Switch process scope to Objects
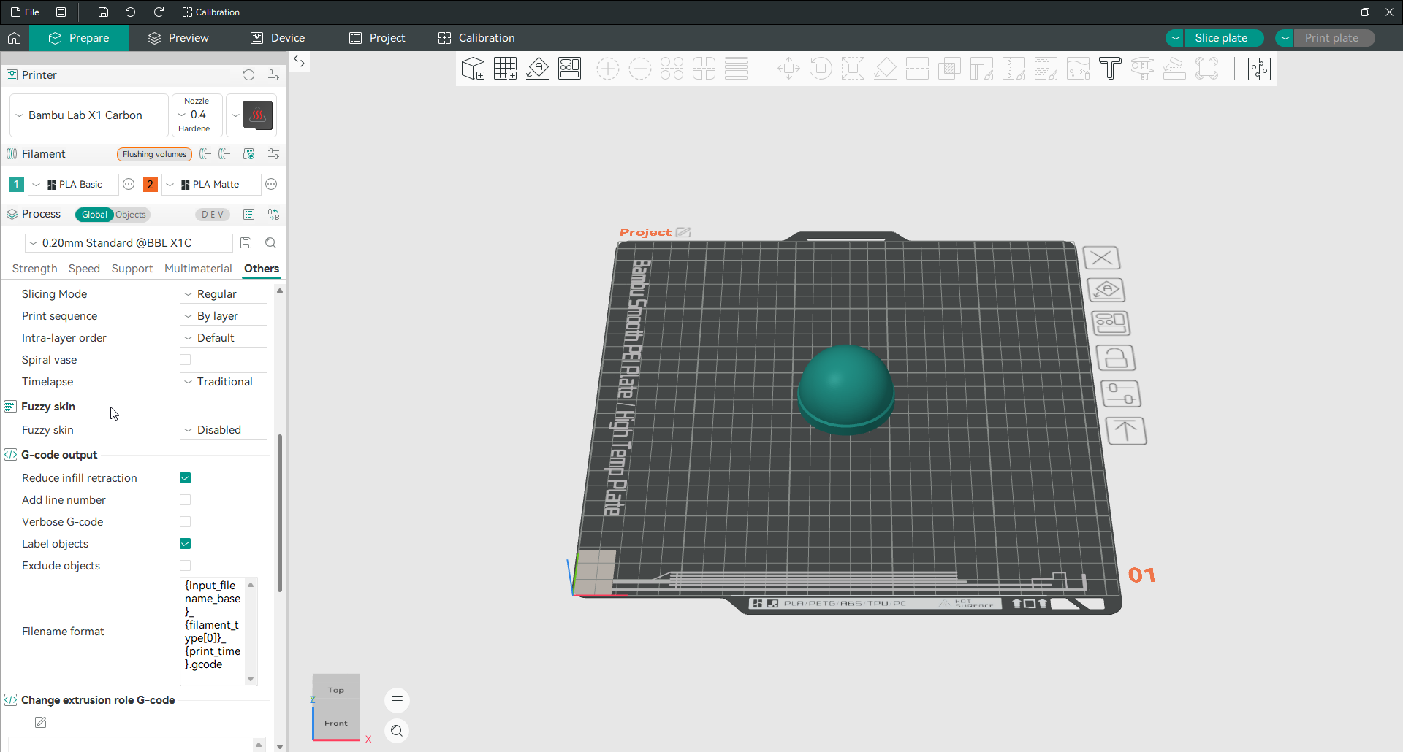1403x752 pixels. pos(131,215)
